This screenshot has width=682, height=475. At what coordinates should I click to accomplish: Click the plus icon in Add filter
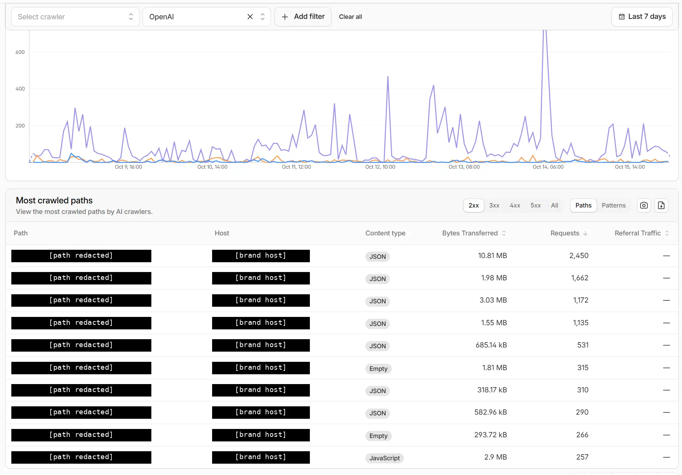click(x=285, y=17)
